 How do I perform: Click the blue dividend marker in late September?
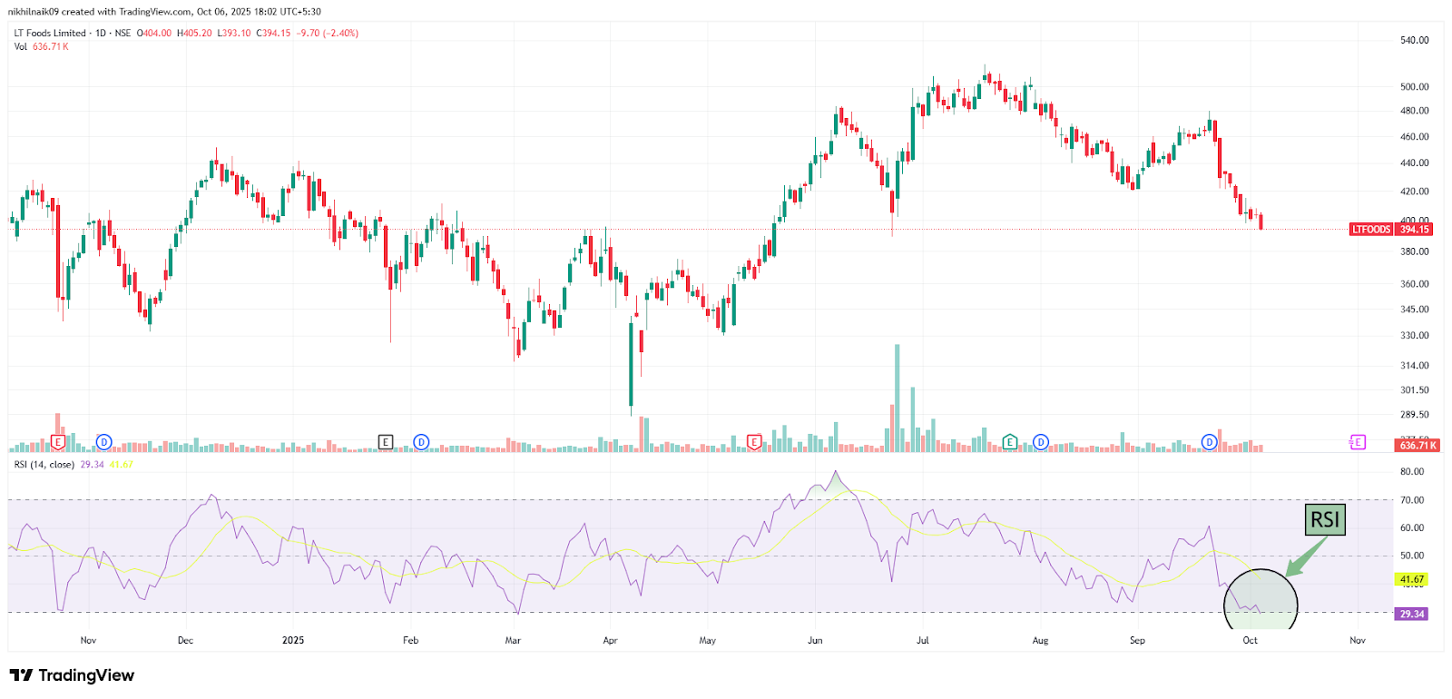(x=1209, y=442)
